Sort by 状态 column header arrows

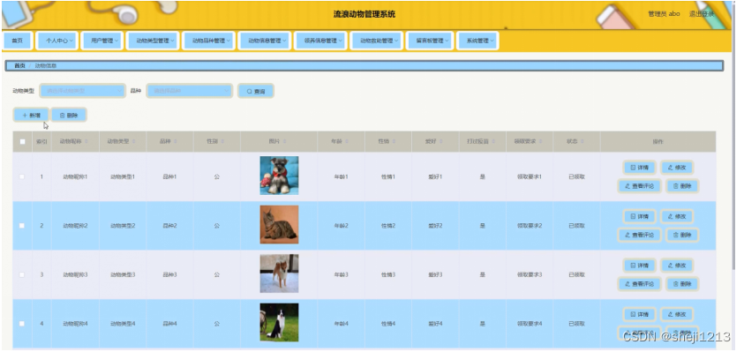point(582,142)
